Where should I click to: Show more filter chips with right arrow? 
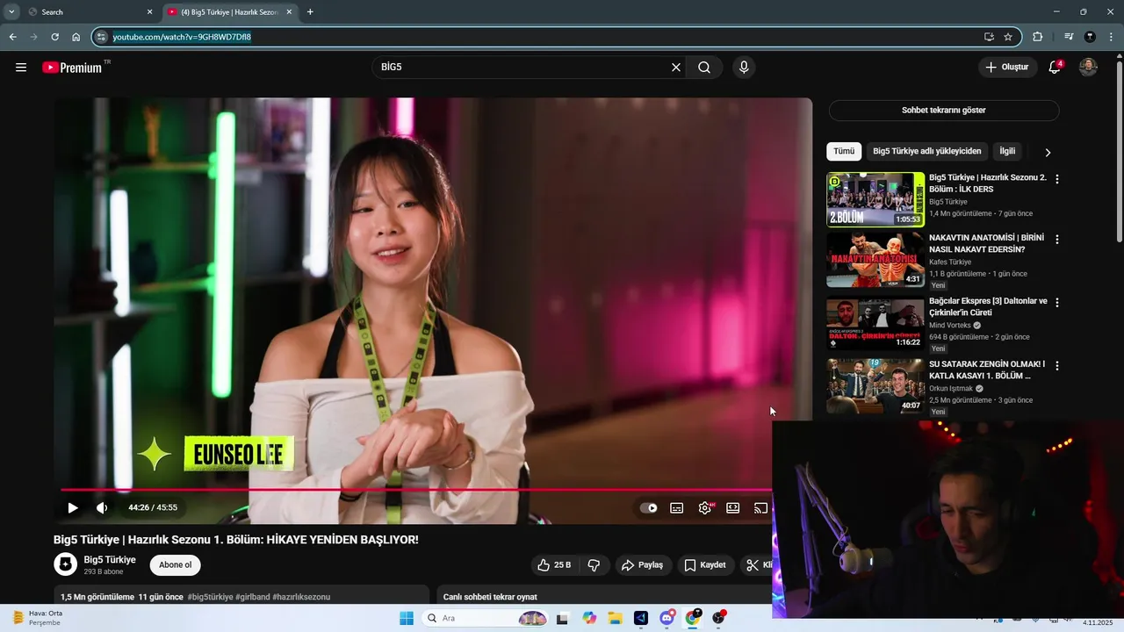[x=1048, y=152]
